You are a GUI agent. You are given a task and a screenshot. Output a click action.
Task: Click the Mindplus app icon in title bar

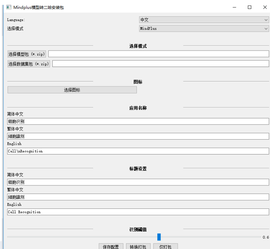9,7
